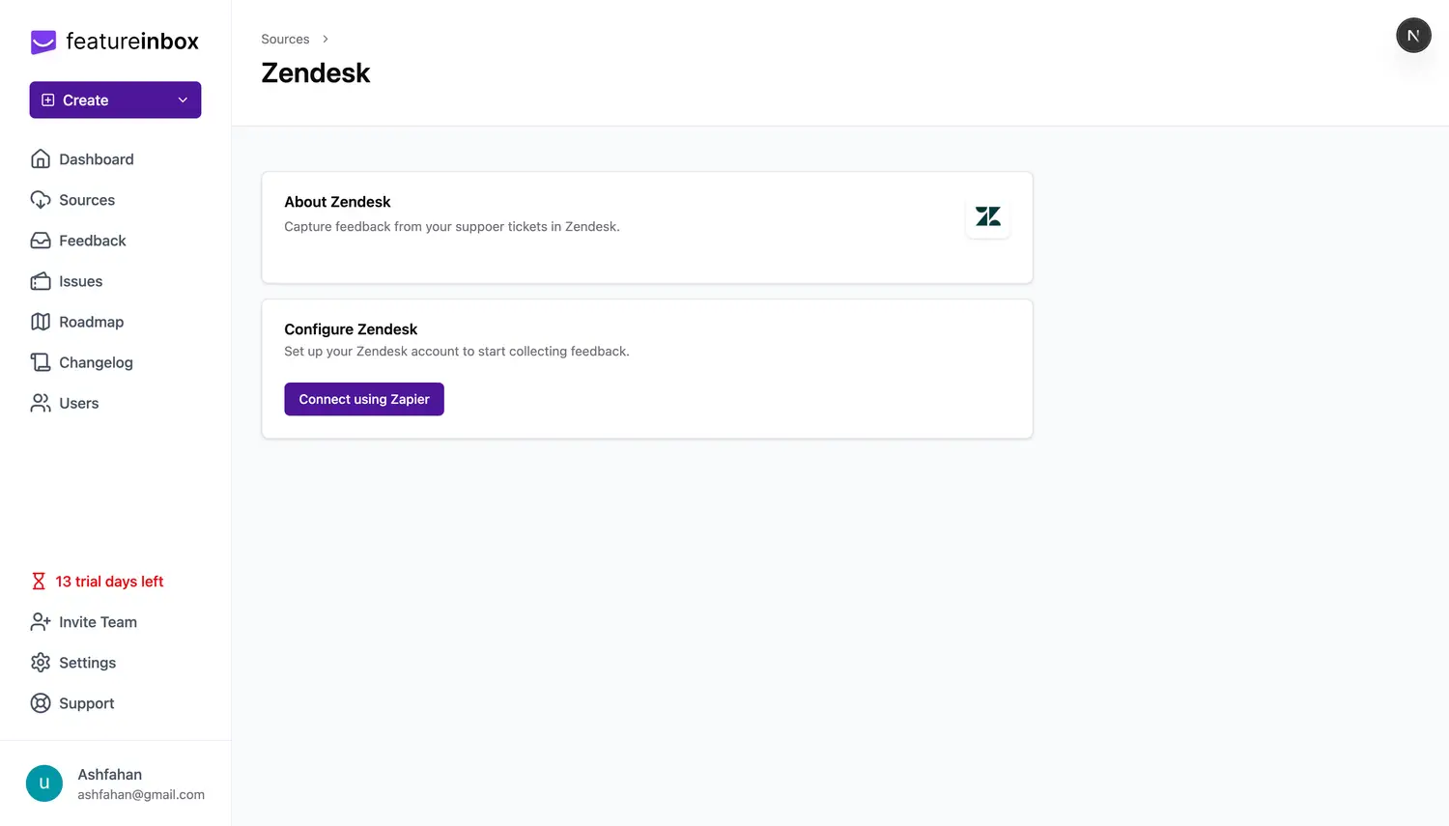Select Invite Team in the sidebar
The height and width of the screenshot is (826, 1449).
(98, 622)
